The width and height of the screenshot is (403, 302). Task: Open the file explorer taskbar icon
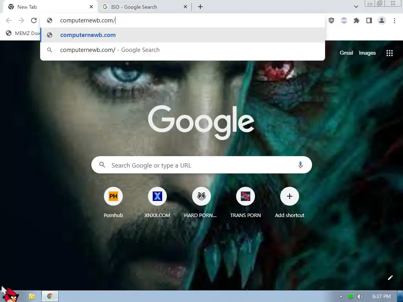pos(31,296)
